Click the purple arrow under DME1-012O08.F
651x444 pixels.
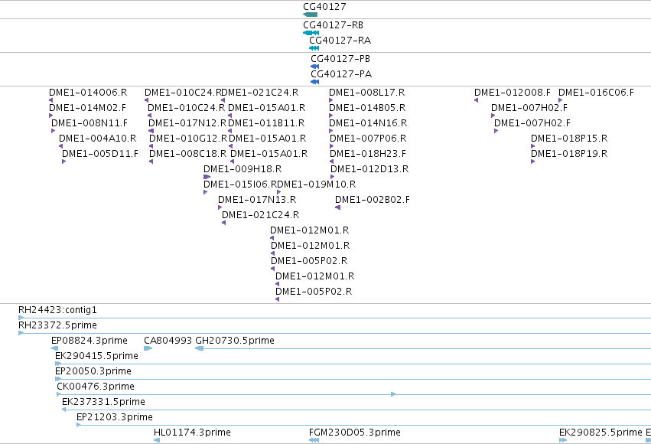click(x=477, y=100)
